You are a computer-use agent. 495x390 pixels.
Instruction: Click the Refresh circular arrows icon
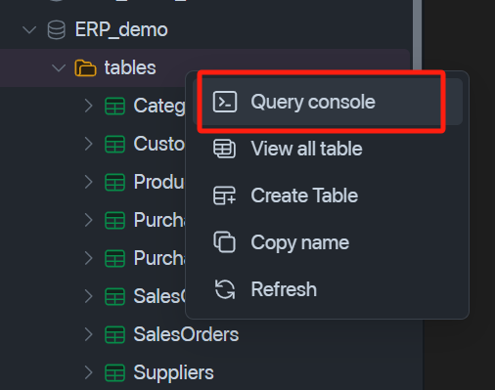(x=225, y=289)
